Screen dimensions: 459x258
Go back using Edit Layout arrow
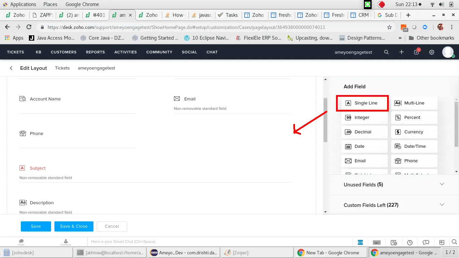(11, 68)
